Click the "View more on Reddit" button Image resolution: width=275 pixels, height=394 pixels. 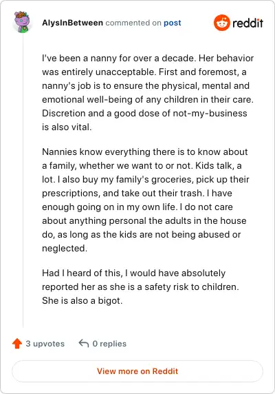point(137,371)
